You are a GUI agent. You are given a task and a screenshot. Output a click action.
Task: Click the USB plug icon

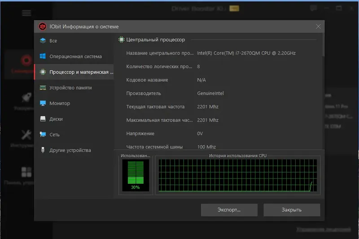click(x=43, y=150)
